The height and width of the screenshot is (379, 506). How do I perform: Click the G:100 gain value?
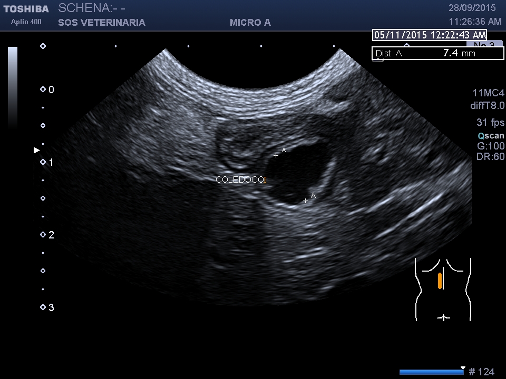point(490,146)
